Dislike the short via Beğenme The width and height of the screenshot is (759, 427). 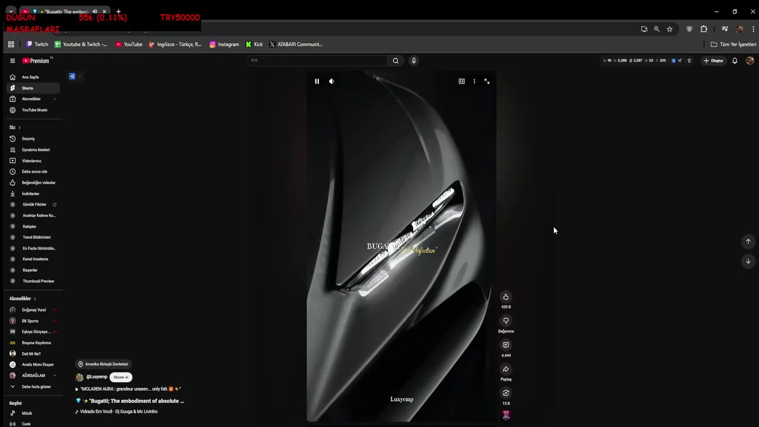[506, 321]
